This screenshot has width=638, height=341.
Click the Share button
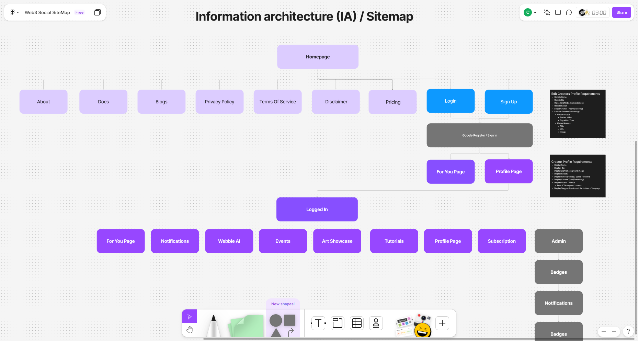coord(622,12)
